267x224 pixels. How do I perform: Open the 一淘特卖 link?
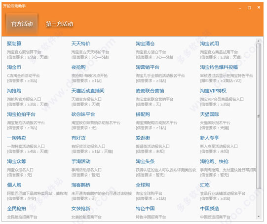(16, 138)
